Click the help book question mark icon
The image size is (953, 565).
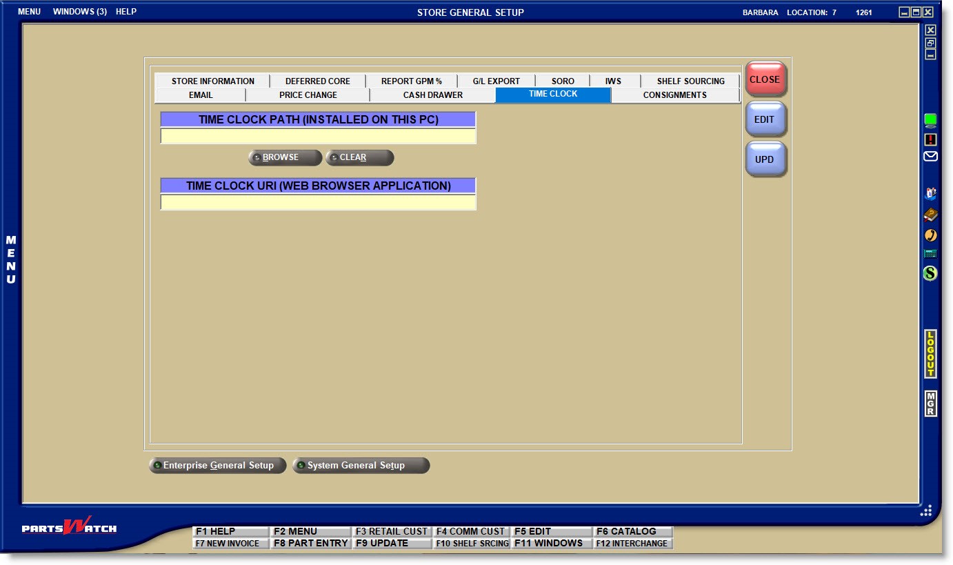930,215
